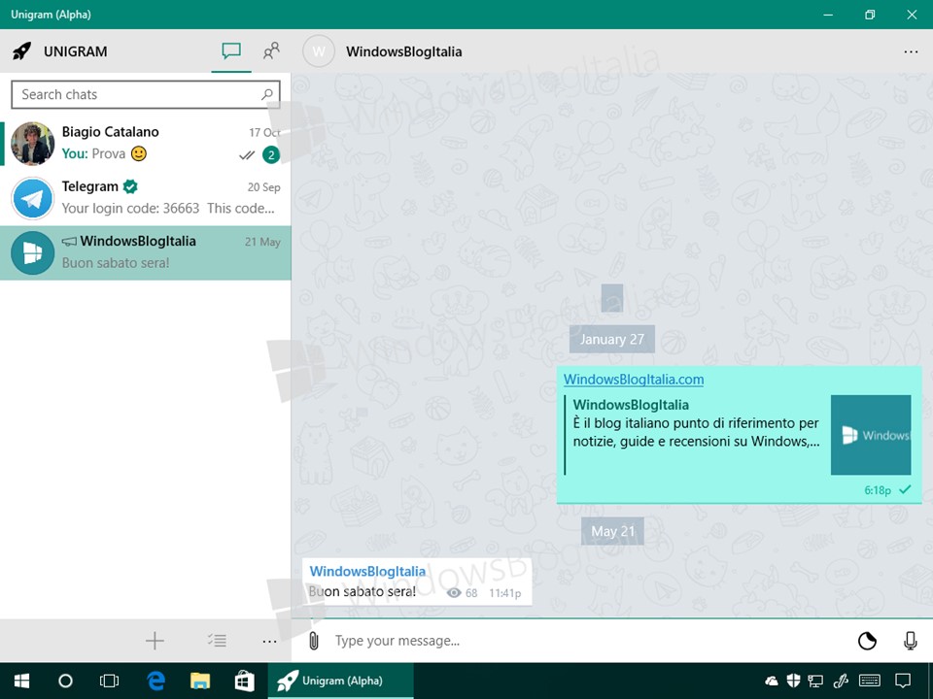
Task: Open the Windows Start menu
Action: pyautogui.click(x=21, y=681)
